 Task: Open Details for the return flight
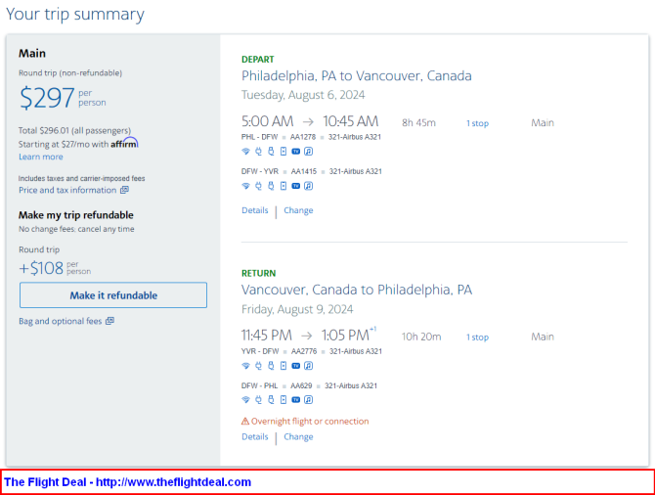[x=255, y=437]
